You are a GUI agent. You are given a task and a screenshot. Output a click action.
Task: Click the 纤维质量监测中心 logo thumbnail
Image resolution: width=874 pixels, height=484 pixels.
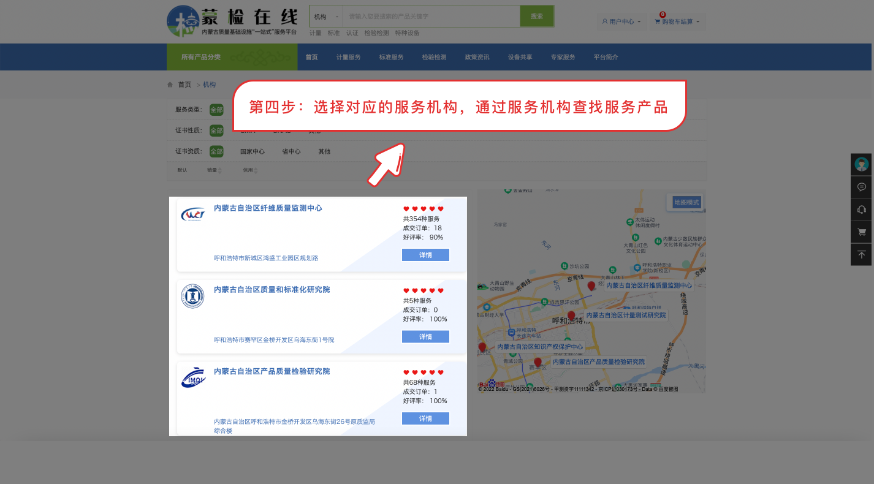pos(193,214)
